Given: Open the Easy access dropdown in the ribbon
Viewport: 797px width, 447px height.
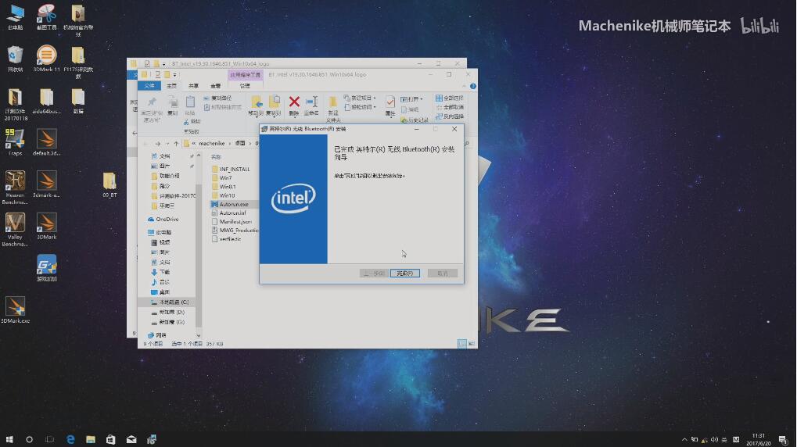Looking at the screenshot, I should point(360,107).
